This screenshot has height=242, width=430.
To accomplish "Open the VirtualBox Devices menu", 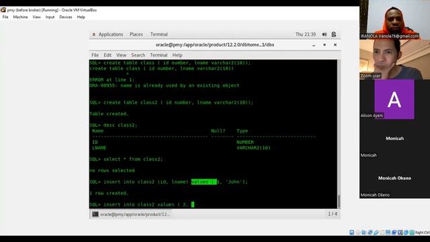I will click(66, 17).
